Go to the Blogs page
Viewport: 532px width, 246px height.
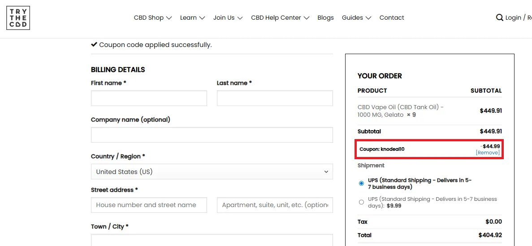click(x=325, y=18)
